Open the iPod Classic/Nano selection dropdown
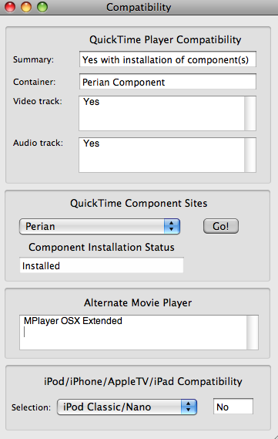Image resolution: width=278 pixels, height=439 pixels. click(127, 407)
